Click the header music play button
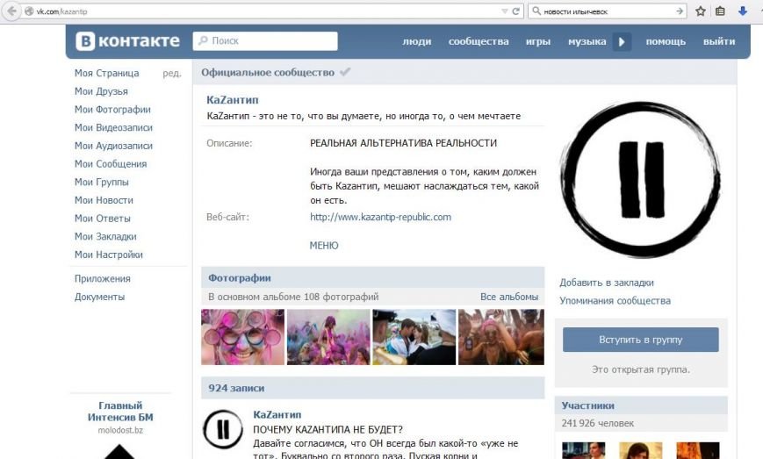 [x=622, y=42]
